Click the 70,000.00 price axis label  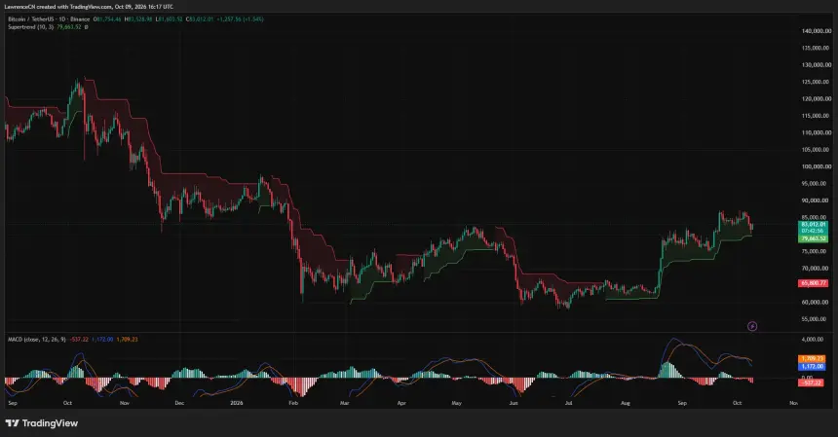click(x=815, y=269)
